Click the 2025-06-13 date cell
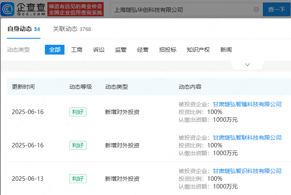291x195 pixels. coord(28,179)
